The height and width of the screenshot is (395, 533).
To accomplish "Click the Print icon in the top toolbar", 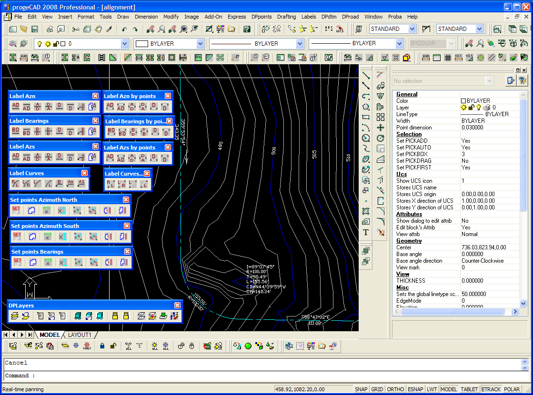I will pos(50,30).
